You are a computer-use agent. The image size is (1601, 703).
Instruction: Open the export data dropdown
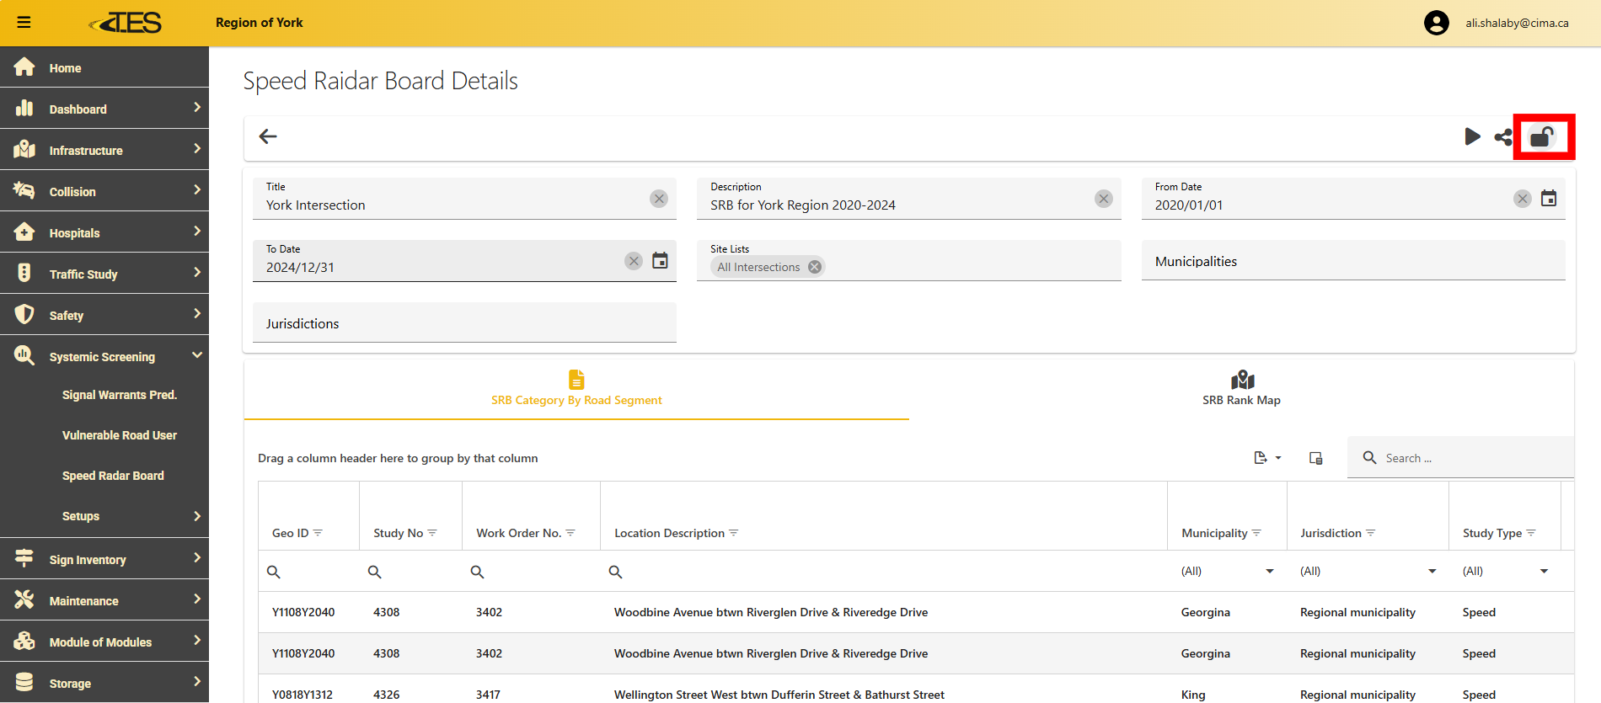click(x=1266, y=458)
